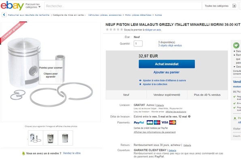Click the MasterCard payment icon
This screenshot has height=161, width=241.
(x=173, y=123)
